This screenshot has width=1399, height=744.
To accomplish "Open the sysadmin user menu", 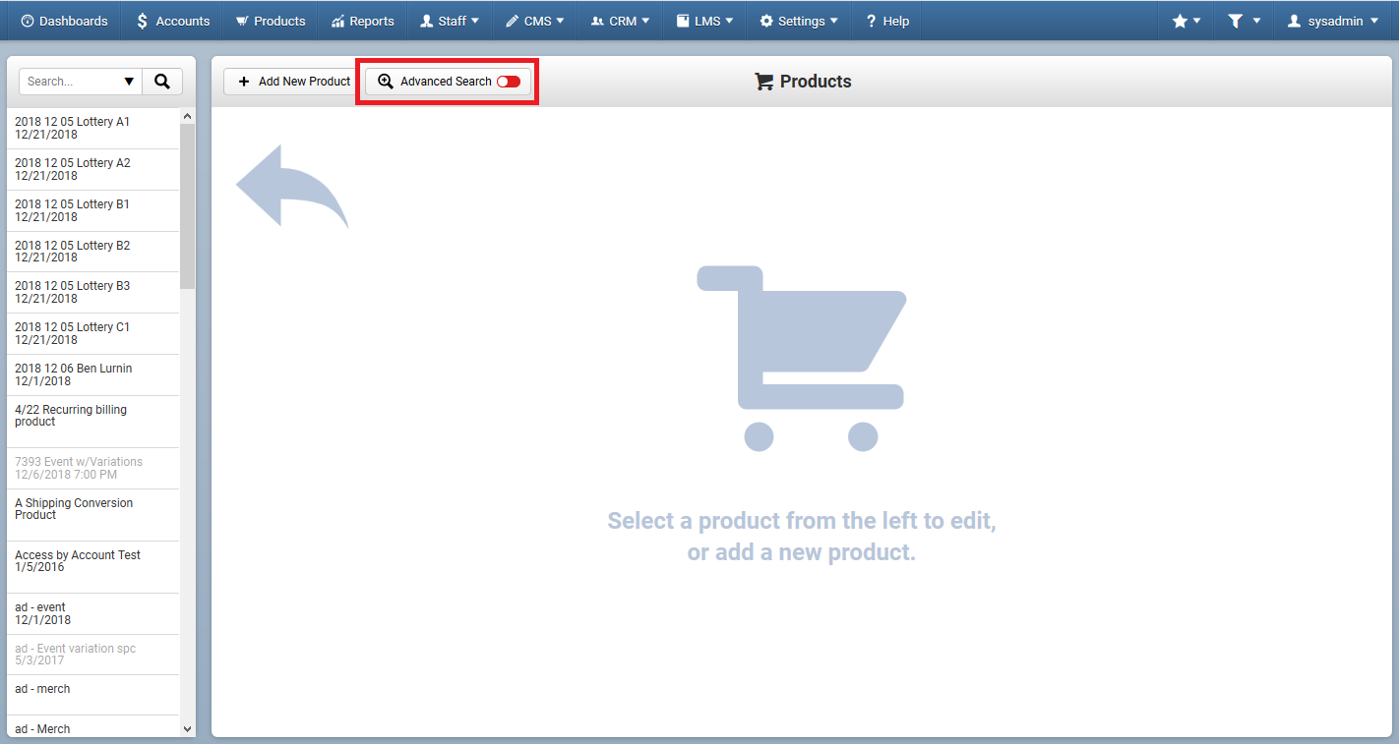I will [1333, 21].
